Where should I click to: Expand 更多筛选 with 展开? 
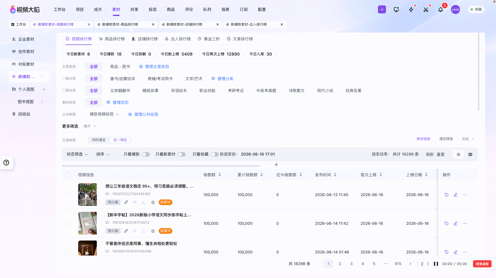tap(90, 126)
